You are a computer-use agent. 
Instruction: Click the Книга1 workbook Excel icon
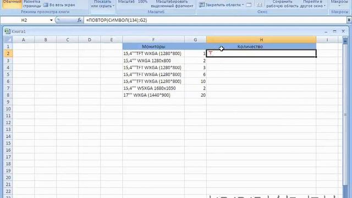[x=7, y=31]
